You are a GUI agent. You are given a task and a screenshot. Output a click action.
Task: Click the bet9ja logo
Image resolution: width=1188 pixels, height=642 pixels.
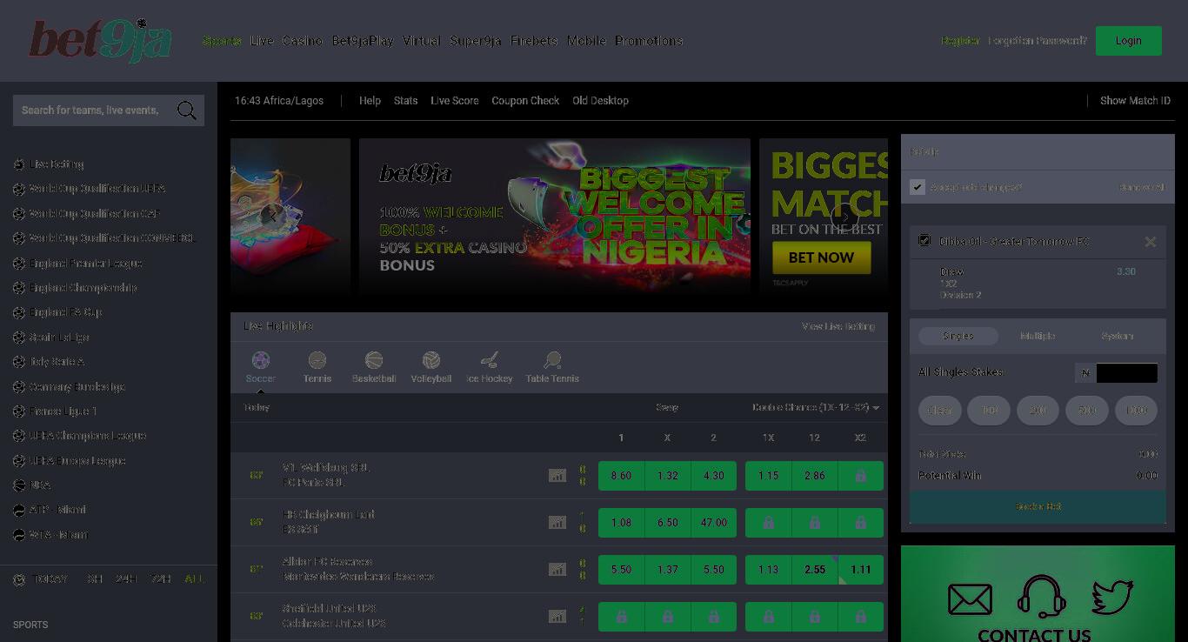(x=100, y=41)
